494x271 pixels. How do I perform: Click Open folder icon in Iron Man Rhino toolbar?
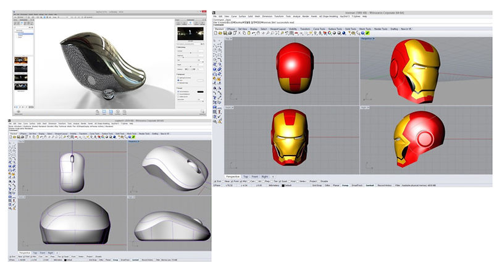(220, 33)
